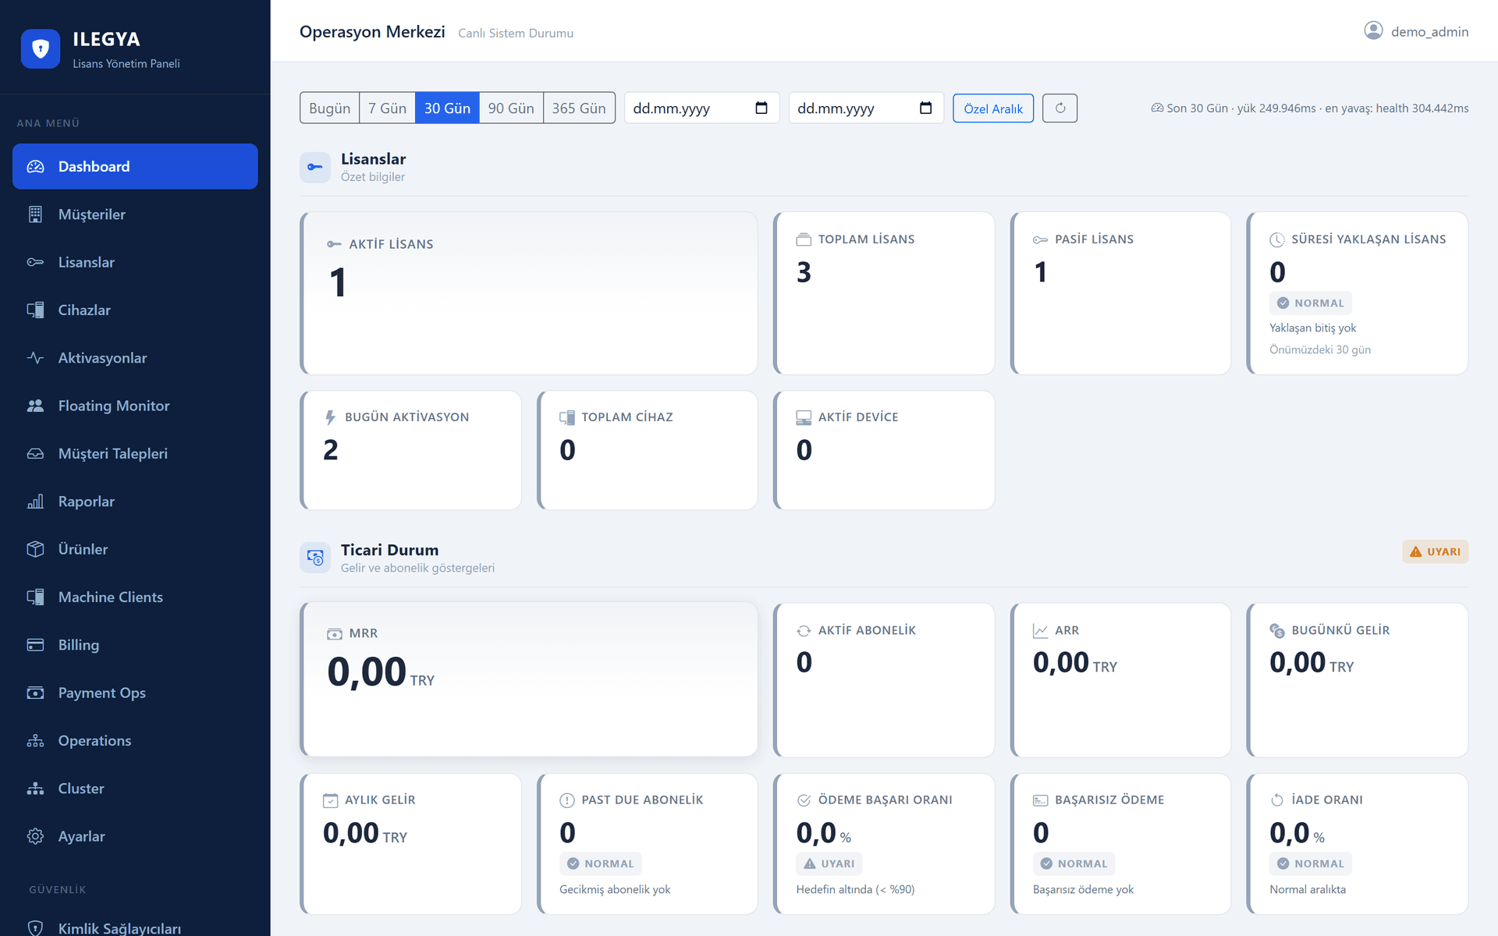Open the Cihazlar menu item
The width and height of the screenshot is (1498, 936).
coord(135,310)
